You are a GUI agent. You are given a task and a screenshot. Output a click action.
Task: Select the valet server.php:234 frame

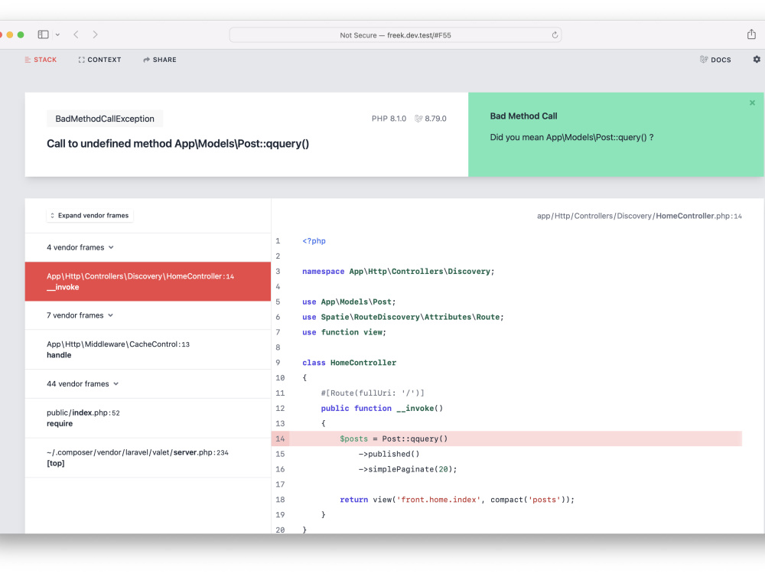click(x=148, y=458)
